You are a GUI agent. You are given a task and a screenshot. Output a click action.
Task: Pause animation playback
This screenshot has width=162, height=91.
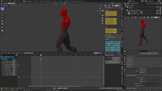(62, 88)
